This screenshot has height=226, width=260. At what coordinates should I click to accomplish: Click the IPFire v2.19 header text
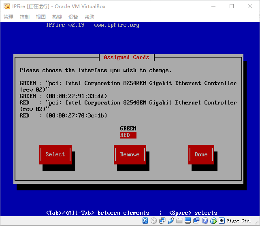[93, 25]
